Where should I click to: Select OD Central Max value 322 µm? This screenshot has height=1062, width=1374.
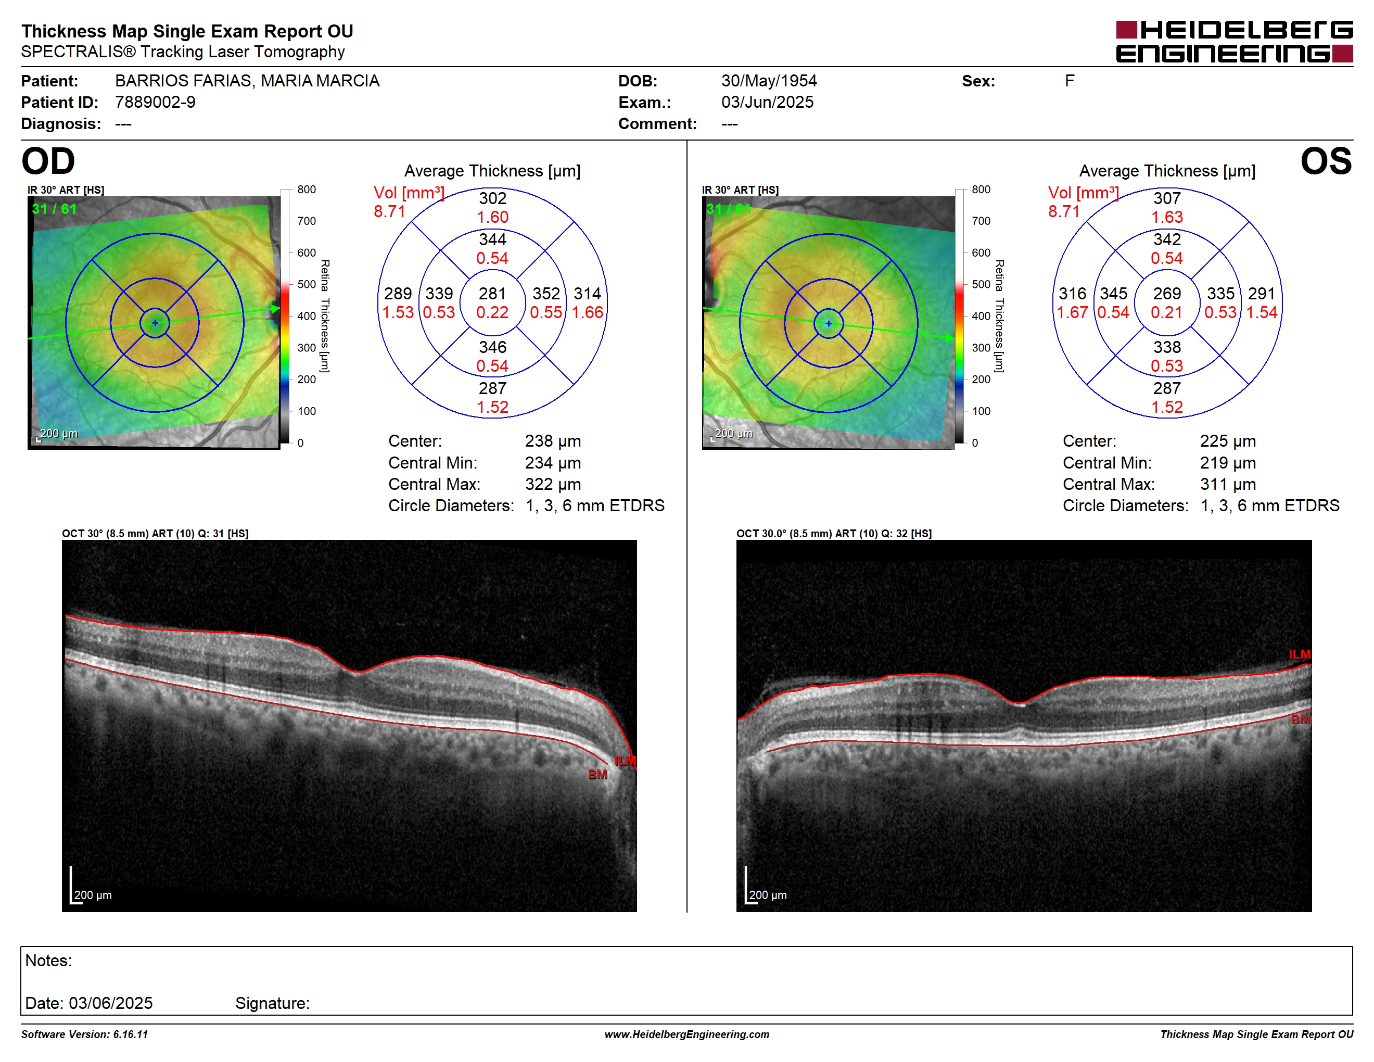point(553,485)
